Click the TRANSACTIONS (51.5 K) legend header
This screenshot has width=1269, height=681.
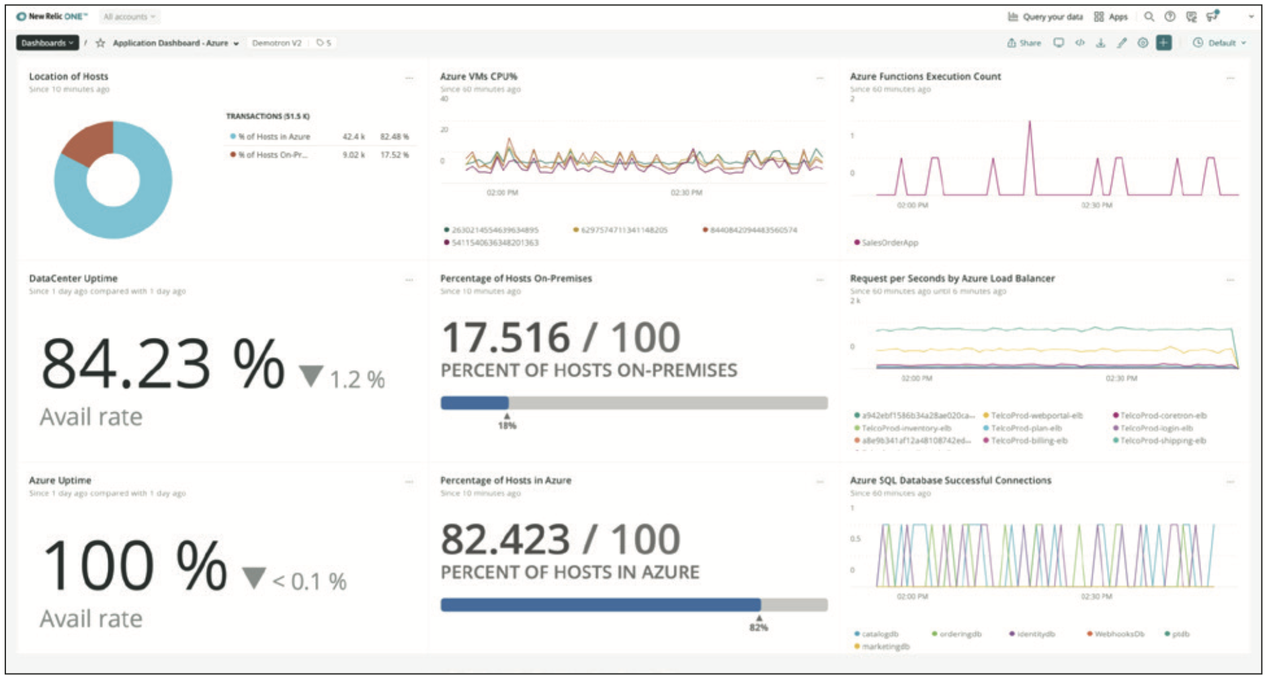(x=268, y=116)
